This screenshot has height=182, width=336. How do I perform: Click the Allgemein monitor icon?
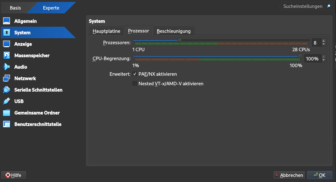(x=6, y=21)
